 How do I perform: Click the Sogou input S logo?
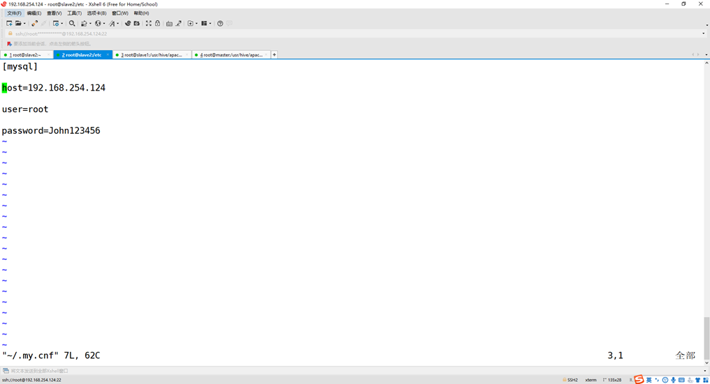point(639,380)
